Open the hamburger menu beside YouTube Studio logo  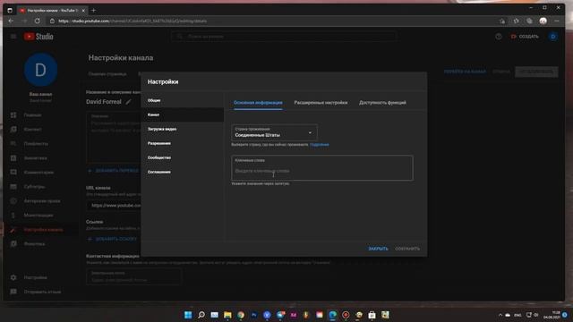13,37
